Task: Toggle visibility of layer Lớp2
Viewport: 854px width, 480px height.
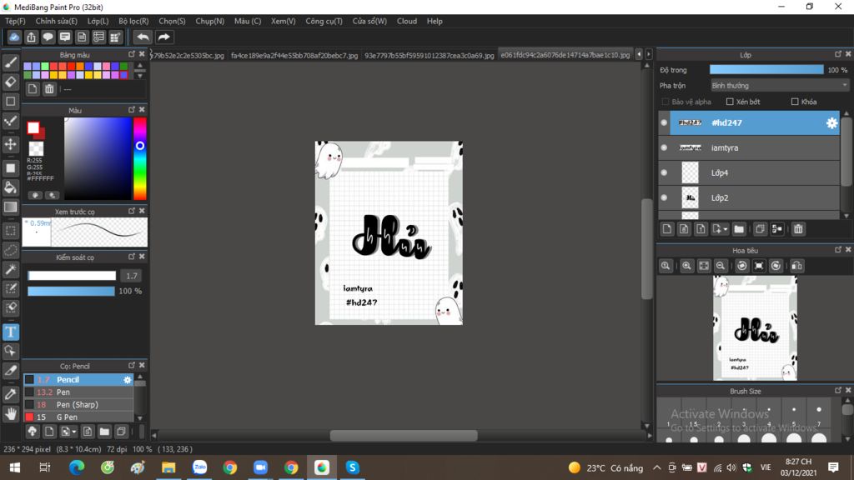Action: [x=664, y=197]
